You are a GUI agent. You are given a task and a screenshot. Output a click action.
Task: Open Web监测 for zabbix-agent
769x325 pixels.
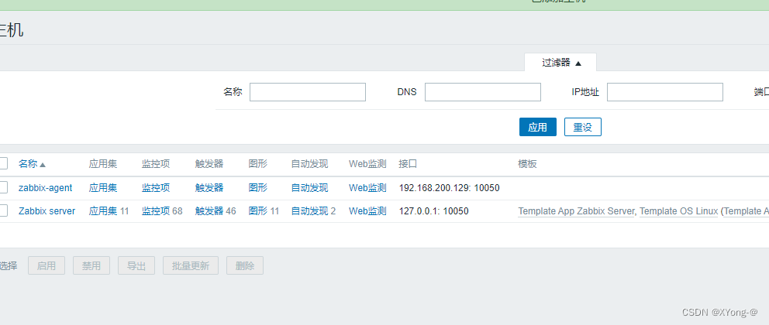tap(367, 188)
